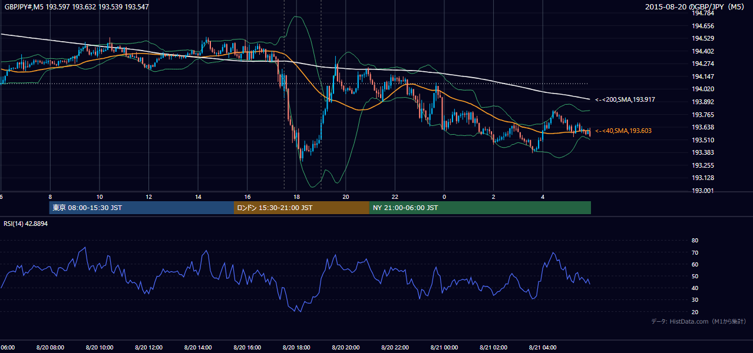Click RSI scale label 50
Screen dimensions: 753x353
pos(695,276)
